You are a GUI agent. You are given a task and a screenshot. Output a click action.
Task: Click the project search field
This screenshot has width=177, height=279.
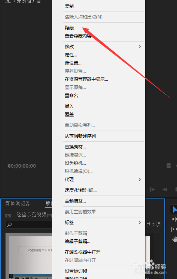(29, 225)
